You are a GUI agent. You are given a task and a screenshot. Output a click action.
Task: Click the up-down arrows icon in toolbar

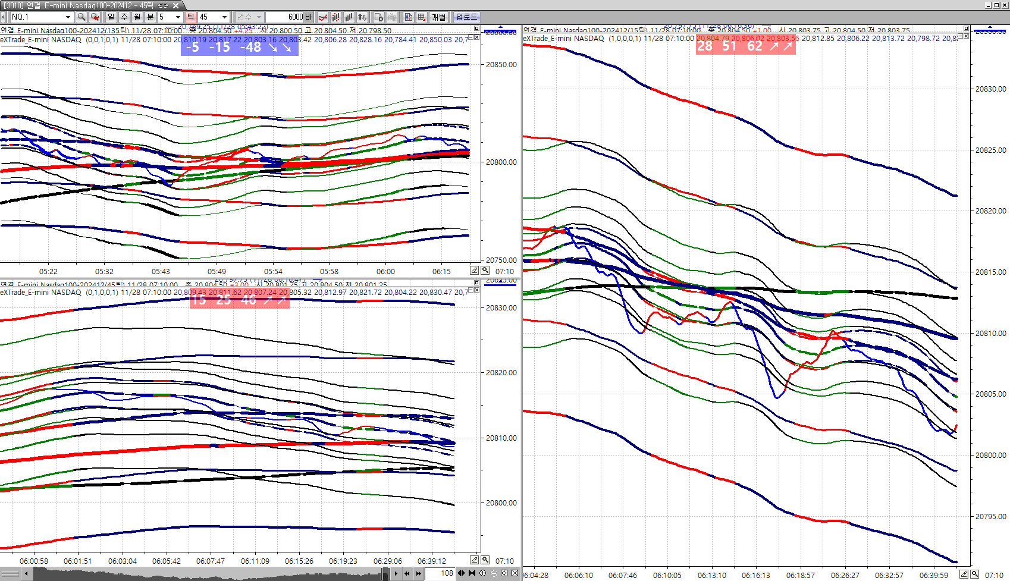tap(362, 17)
